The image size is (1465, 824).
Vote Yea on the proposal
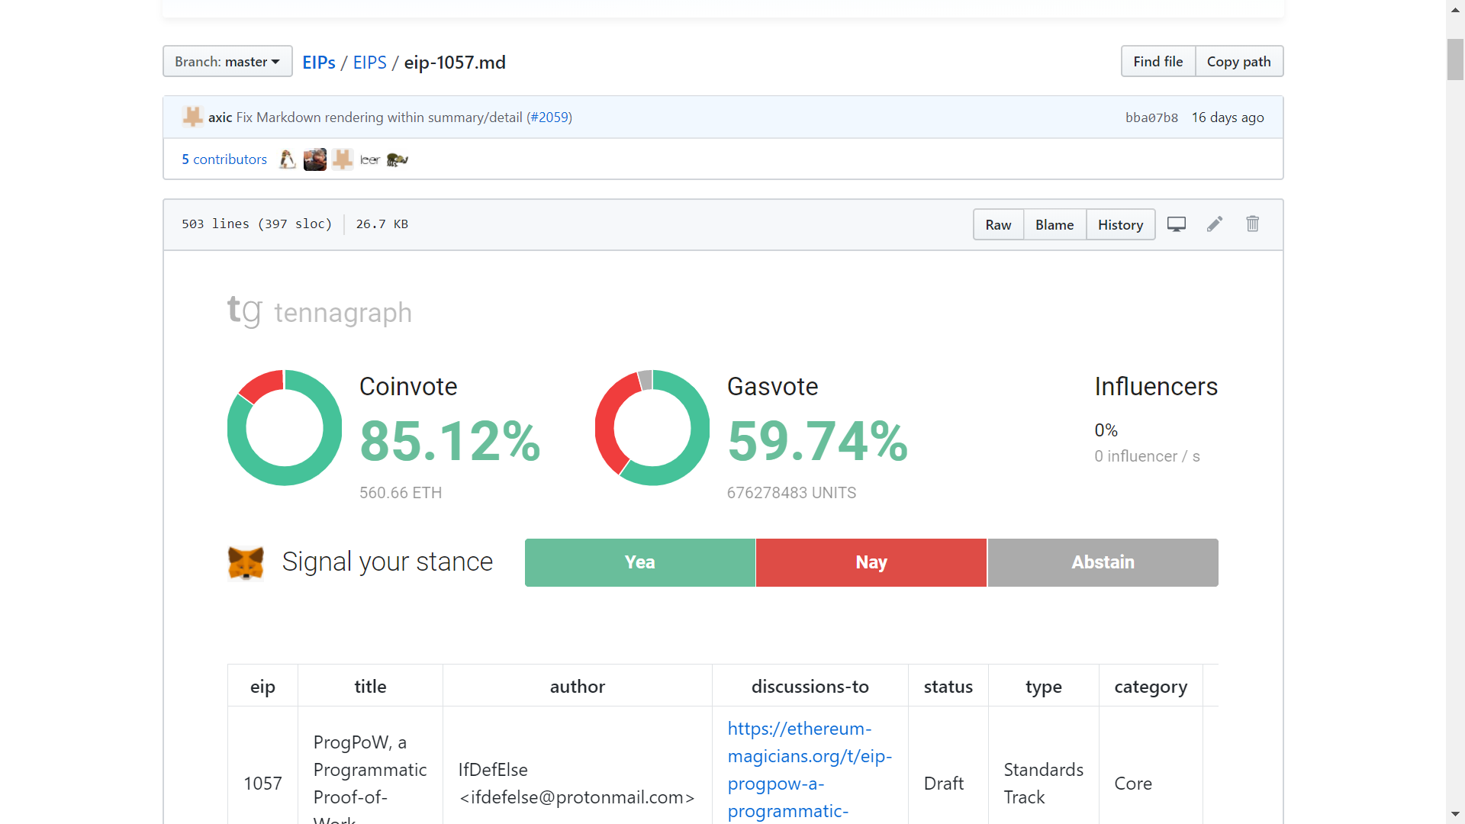tap(639, 563)
